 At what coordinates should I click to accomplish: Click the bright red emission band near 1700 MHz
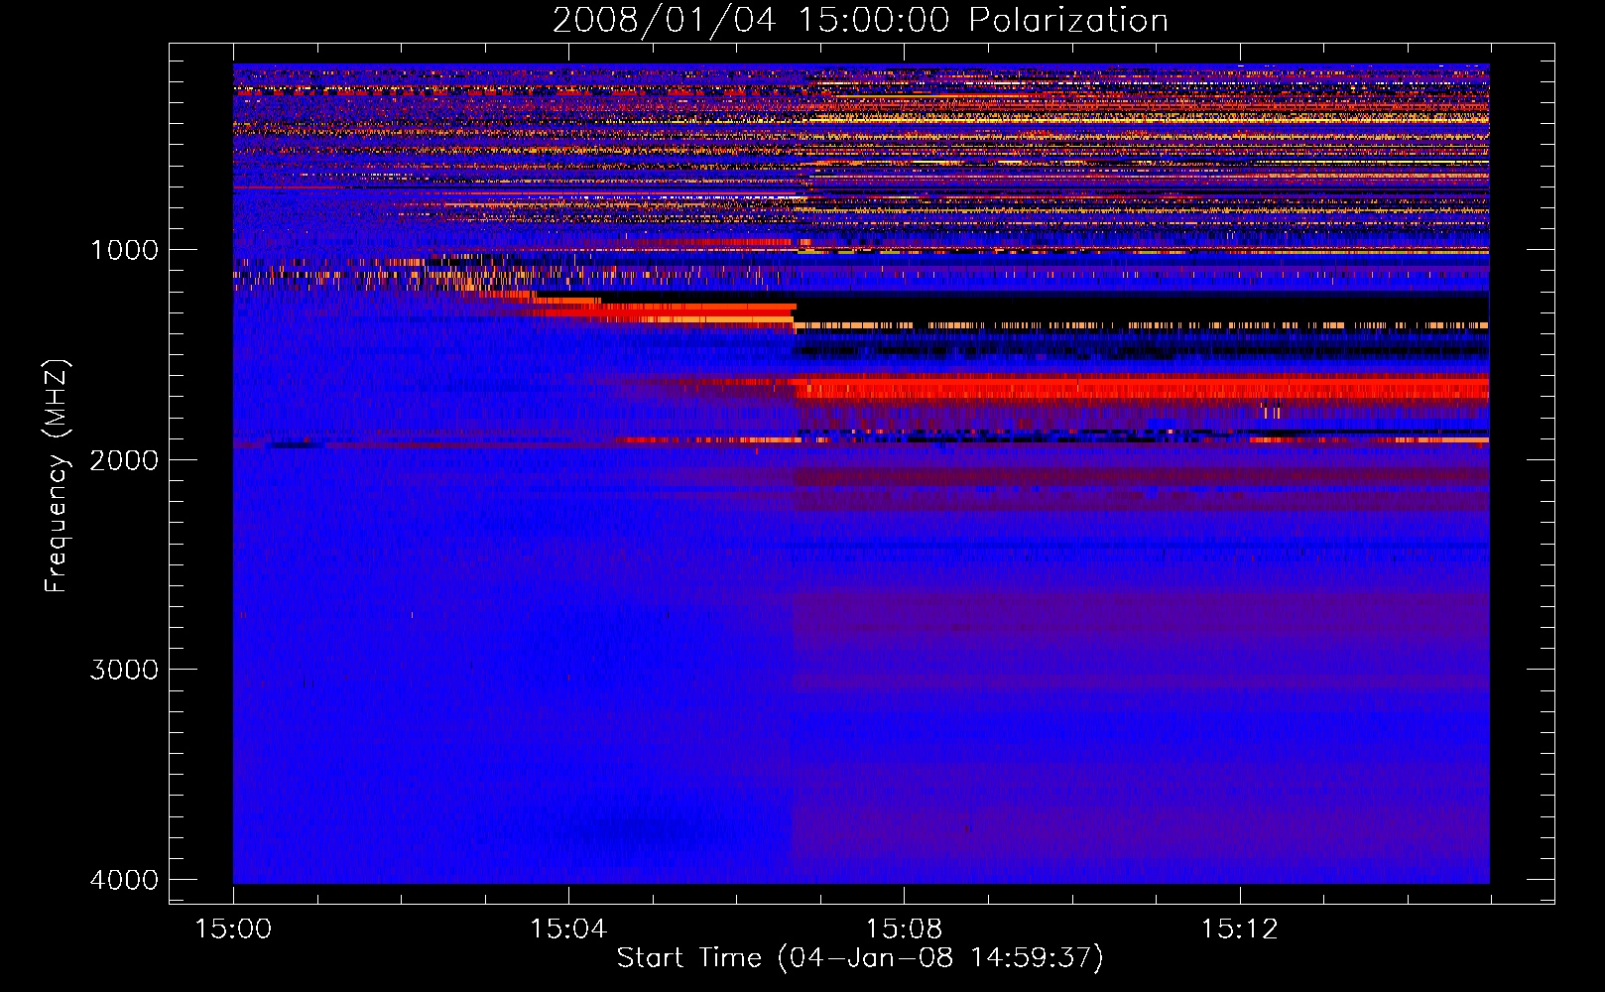click(1141, 387)
